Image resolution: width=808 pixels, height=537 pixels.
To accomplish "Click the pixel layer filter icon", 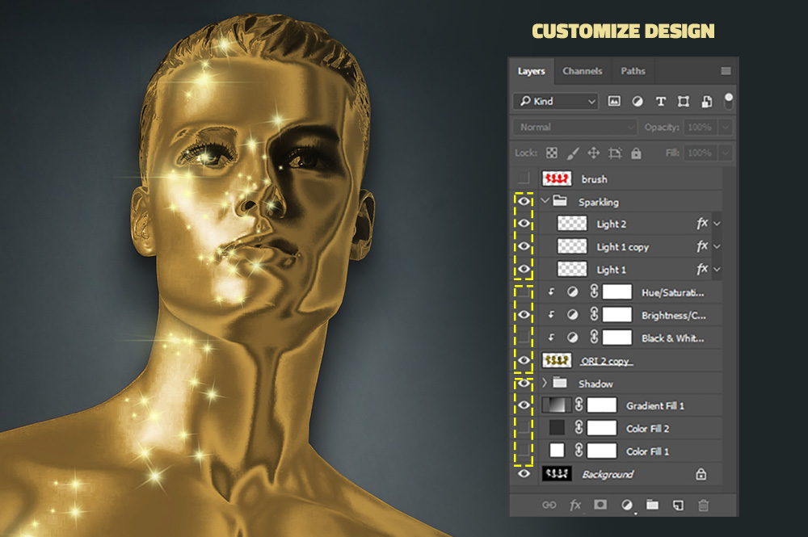I will coord(614,102).
